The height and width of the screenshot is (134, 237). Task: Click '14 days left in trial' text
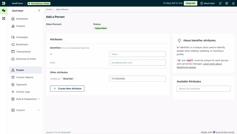click(173, 3)
